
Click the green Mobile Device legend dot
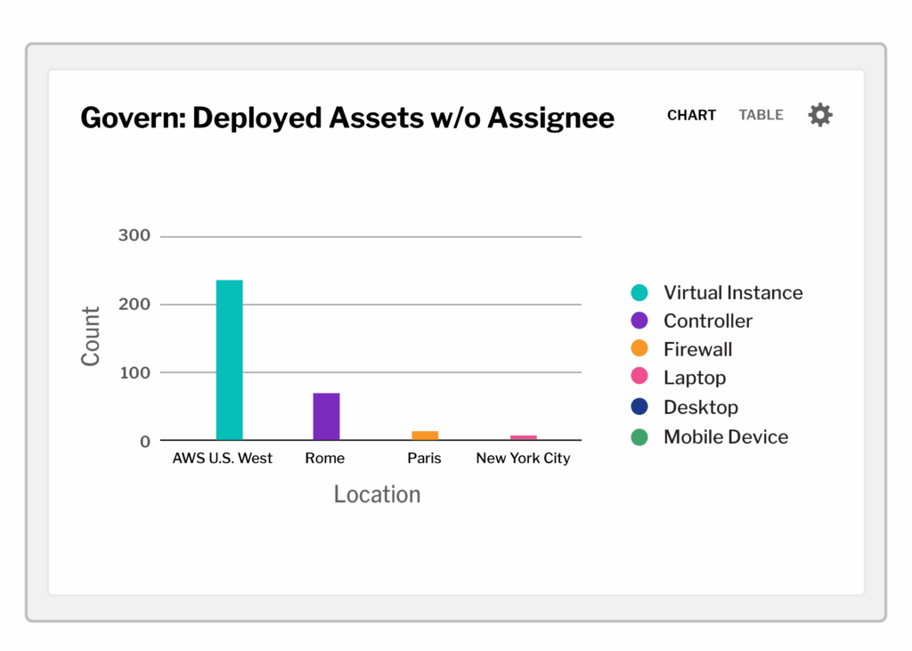click(639, 436)
